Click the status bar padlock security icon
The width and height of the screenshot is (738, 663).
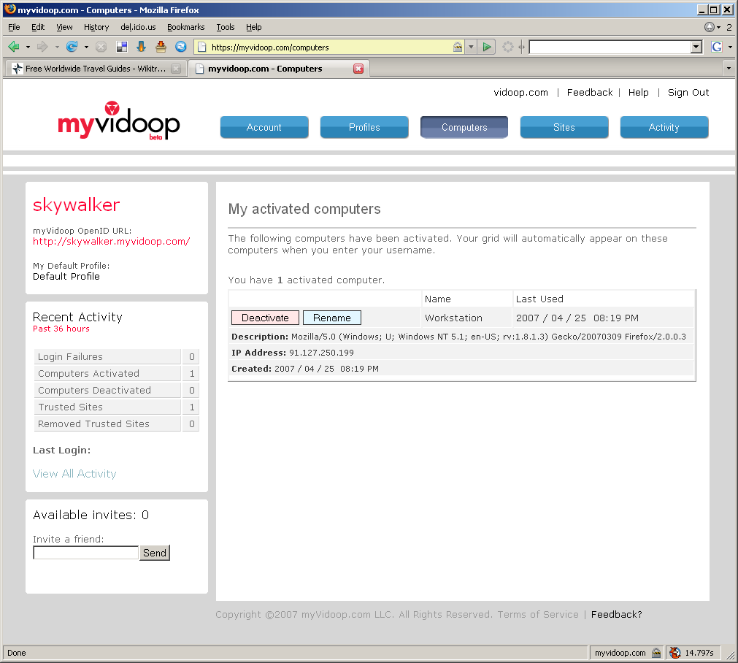(x=656, y=653)
